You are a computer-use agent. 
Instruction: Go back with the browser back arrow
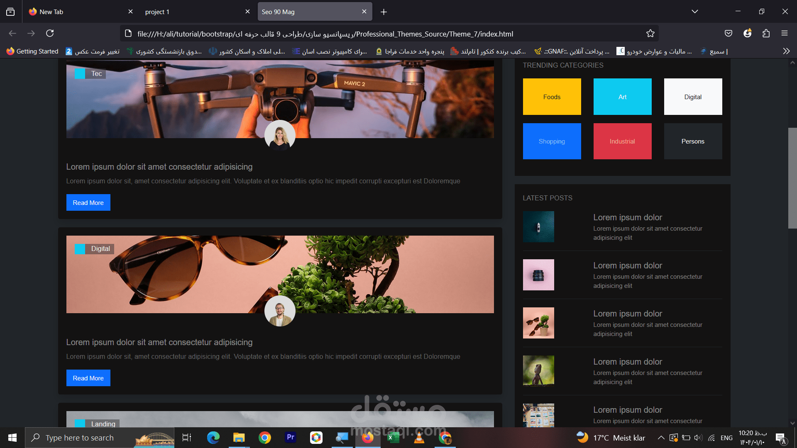pos(12,33)
